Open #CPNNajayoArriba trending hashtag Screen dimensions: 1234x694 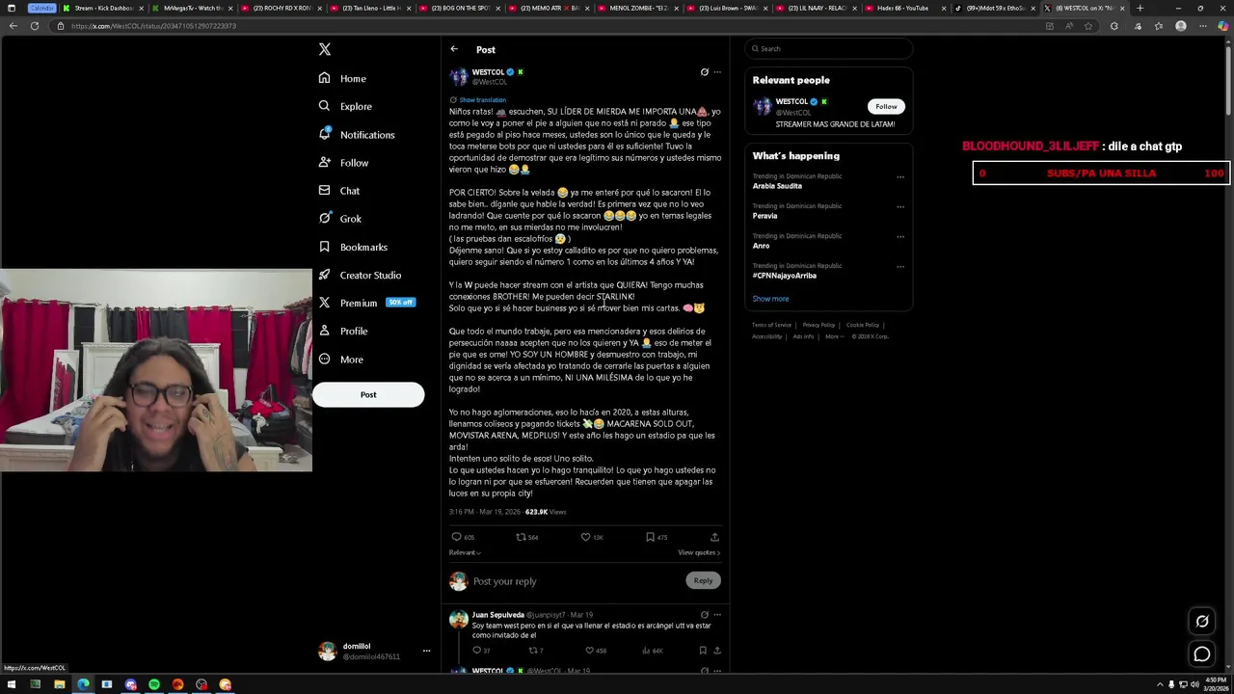coord(785,276)
